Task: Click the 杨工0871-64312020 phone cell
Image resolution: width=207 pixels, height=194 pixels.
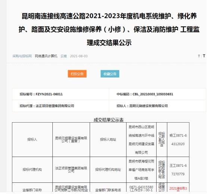Action: (x=178, y=139)
